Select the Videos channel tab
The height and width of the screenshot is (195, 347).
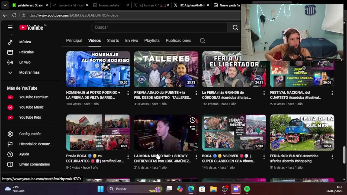point(94,41)
